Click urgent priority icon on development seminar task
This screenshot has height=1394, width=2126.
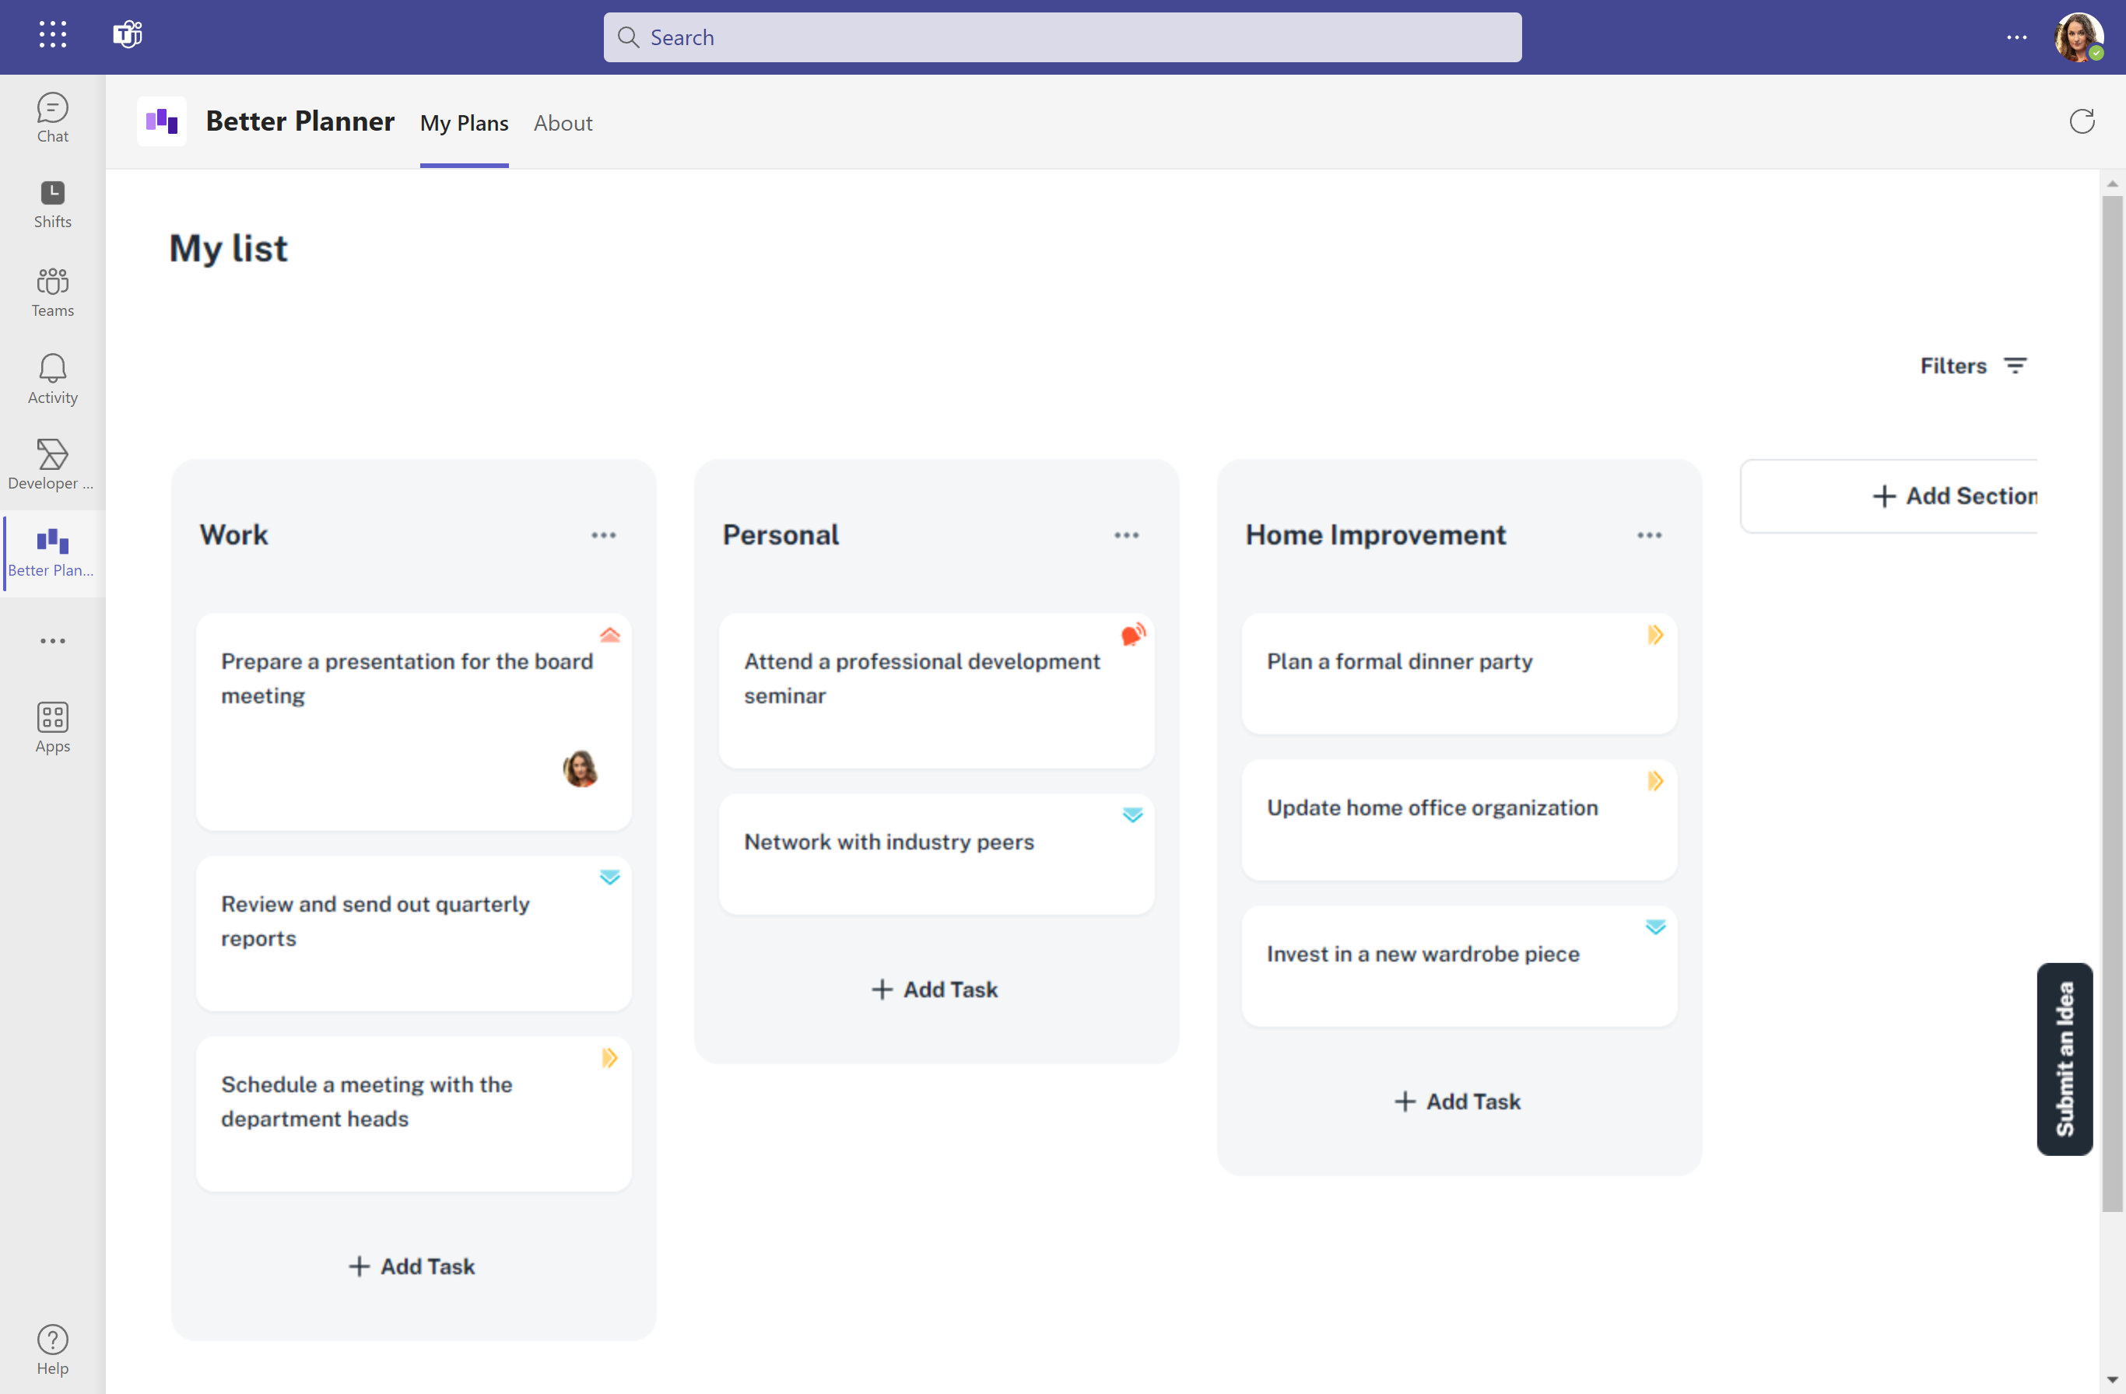point(1133,635)
